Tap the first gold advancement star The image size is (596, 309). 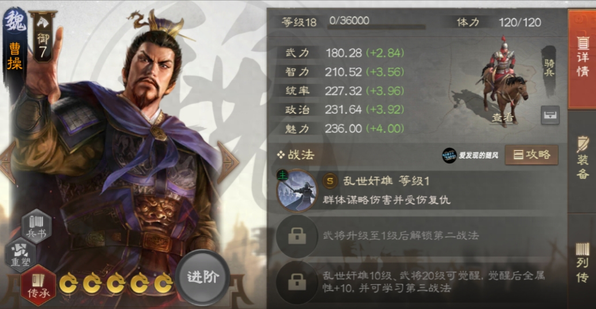68,284
